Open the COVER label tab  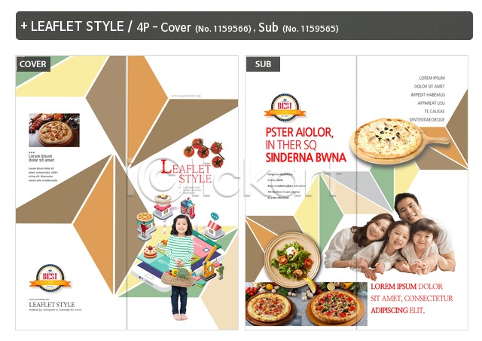pos(33,64)
